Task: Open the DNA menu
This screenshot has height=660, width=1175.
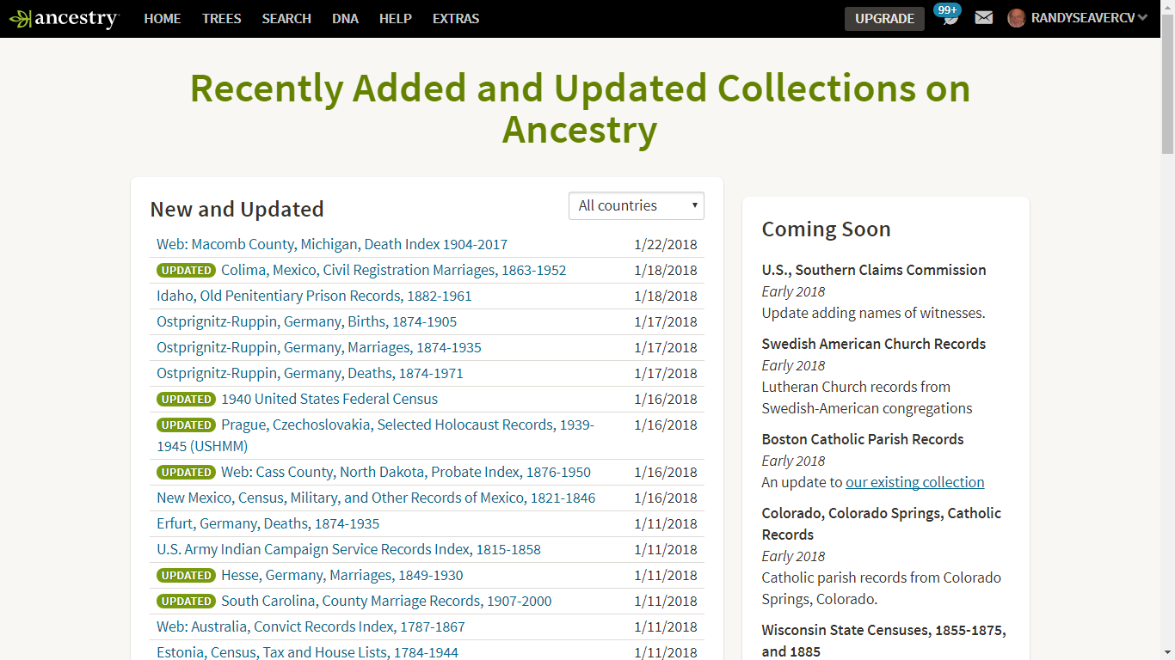Action: click(345, 18)
